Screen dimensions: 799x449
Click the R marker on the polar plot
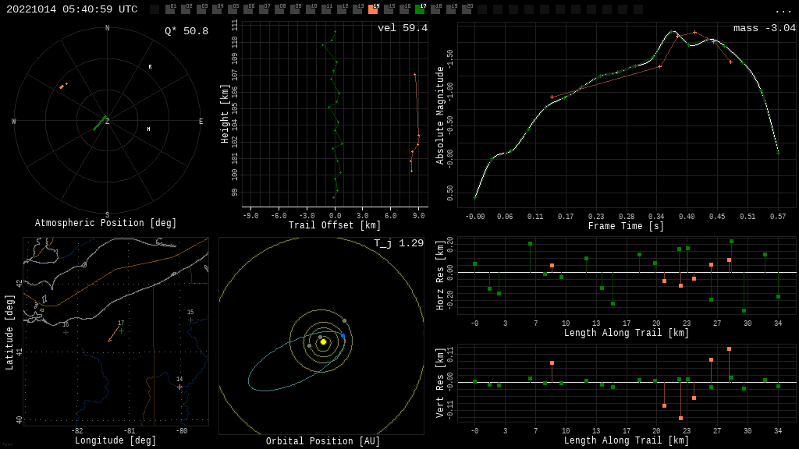click(x=150, y=67)
